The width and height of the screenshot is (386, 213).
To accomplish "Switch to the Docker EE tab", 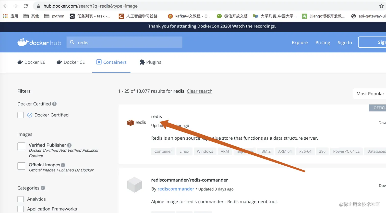I will pos(31,62).
